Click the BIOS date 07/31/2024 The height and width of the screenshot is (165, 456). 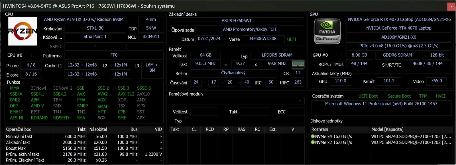(209, 39)
